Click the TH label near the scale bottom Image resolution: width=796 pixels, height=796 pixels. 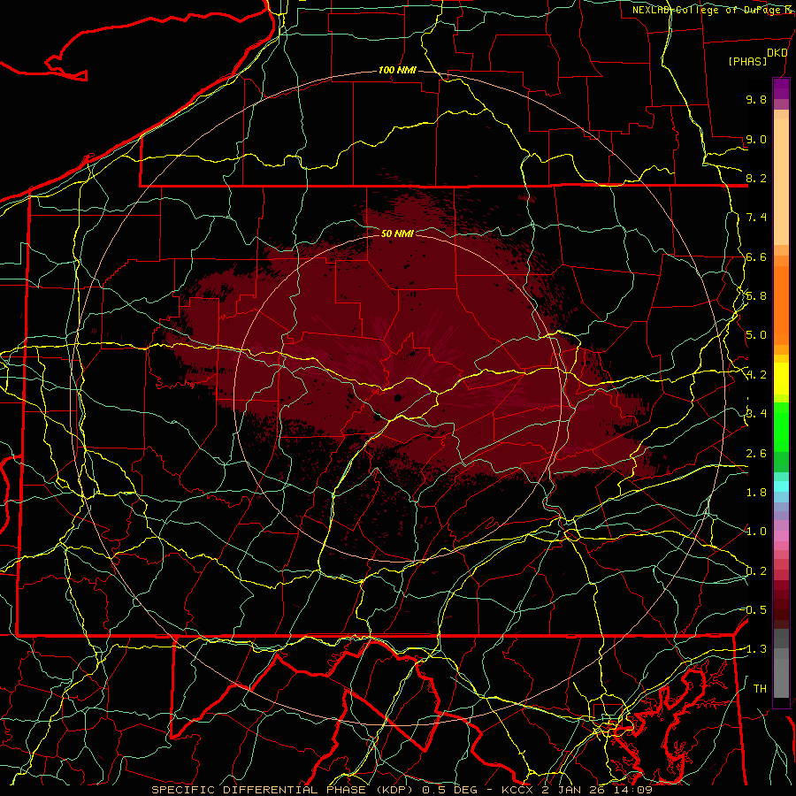[760, 689]
